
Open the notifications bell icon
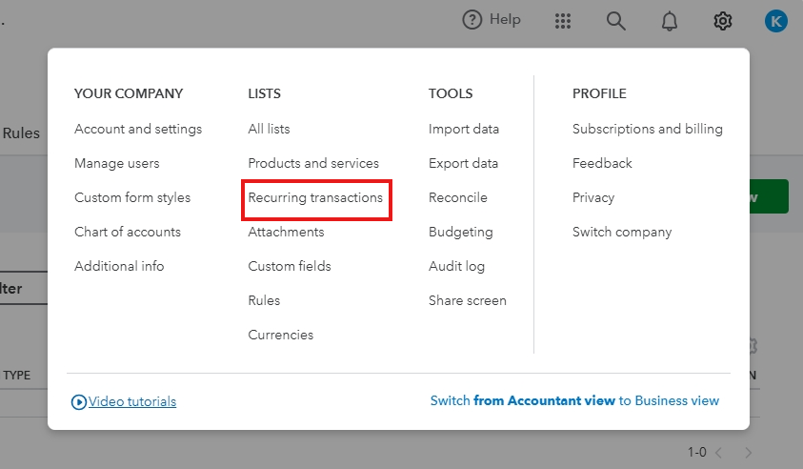pyautogui.click(x=670, y=21)
